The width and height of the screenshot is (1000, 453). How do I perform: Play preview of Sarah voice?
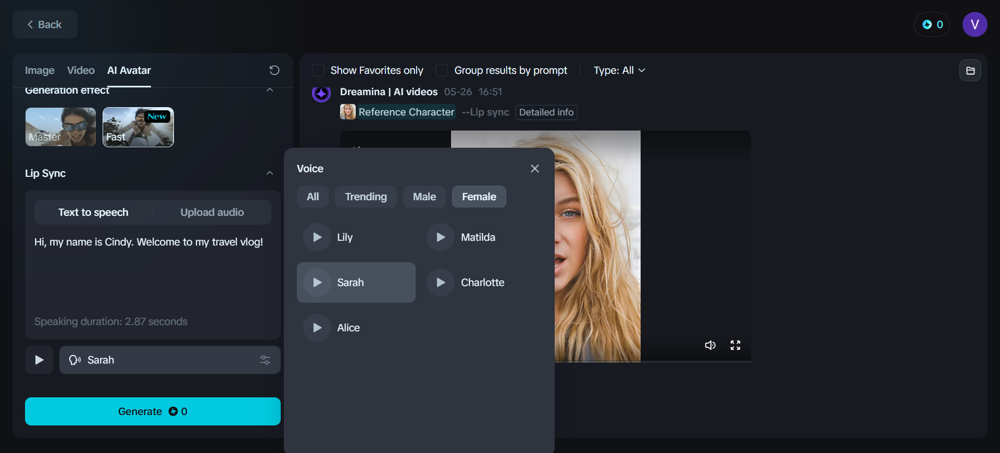317,282
